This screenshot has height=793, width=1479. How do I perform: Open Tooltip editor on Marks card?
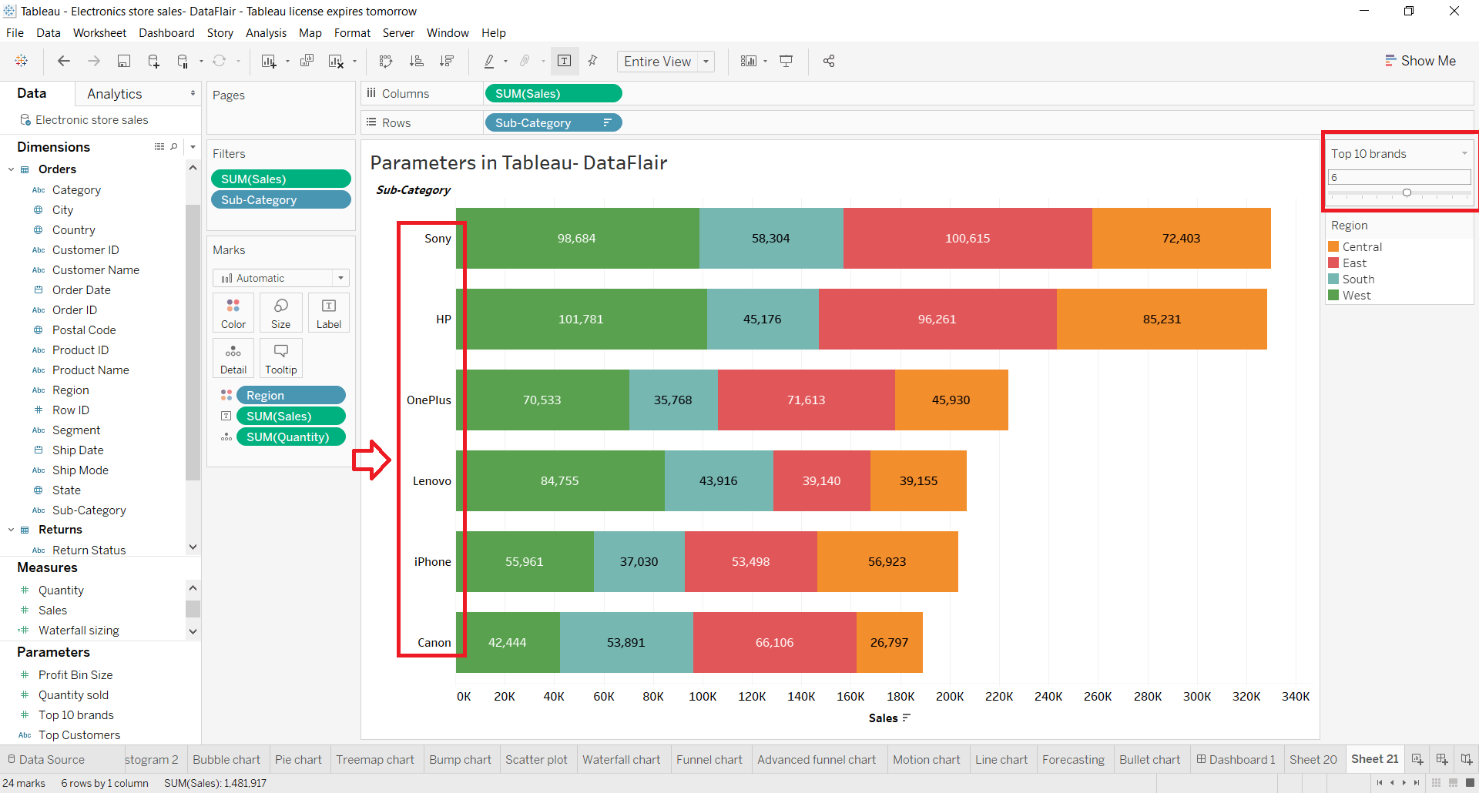click(280, 357)
